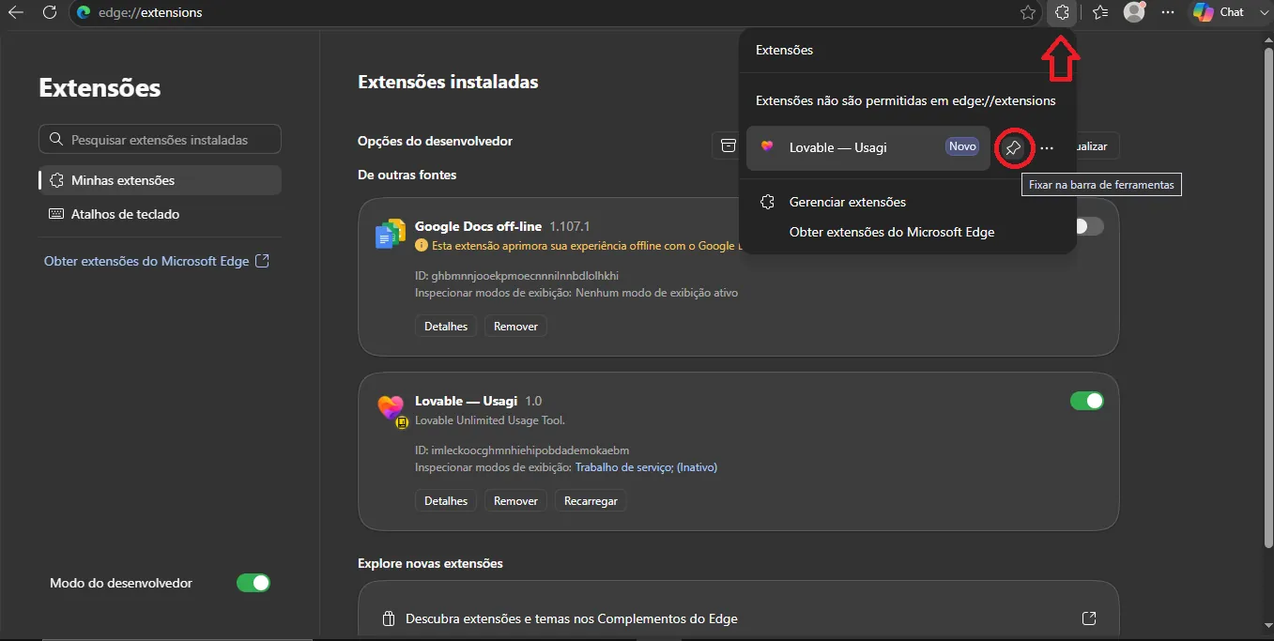Screen dimensions: 1274x641
Task: Open the Favorites list icon
Action: (x=1100, y=12)
